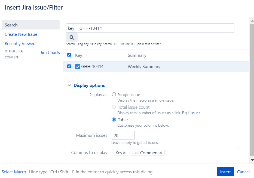Select the Total issue count radio
The height and width of the screenshot is (178, 254).
(x=114, y=107)
